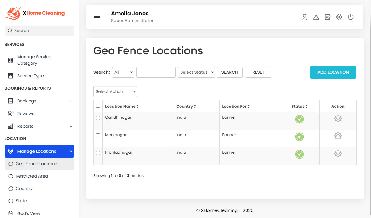Click the settings gear icon for Gandhinagar row

point(338,118)
